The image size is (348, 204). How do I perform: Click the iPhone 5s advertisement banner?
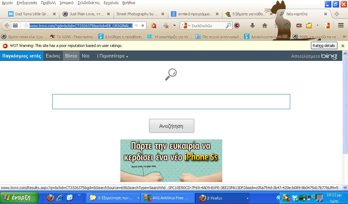171,160
